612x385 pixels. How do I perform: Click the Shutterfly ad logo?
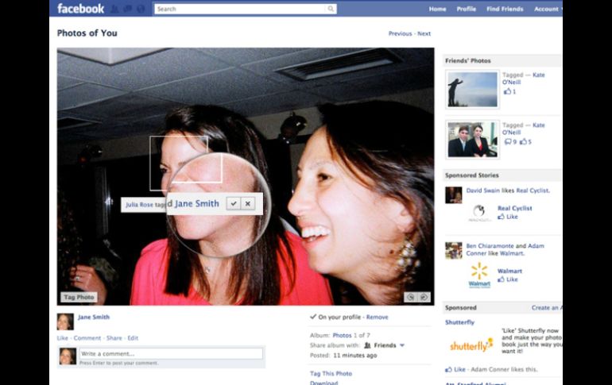(471, 345)
